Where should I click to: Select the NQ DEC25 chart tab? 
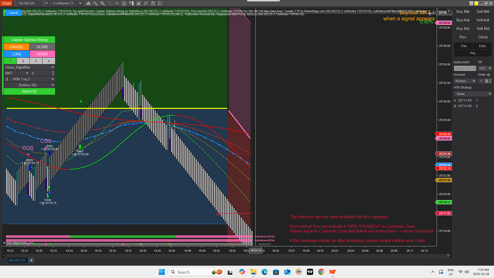[x=17, y=260]
